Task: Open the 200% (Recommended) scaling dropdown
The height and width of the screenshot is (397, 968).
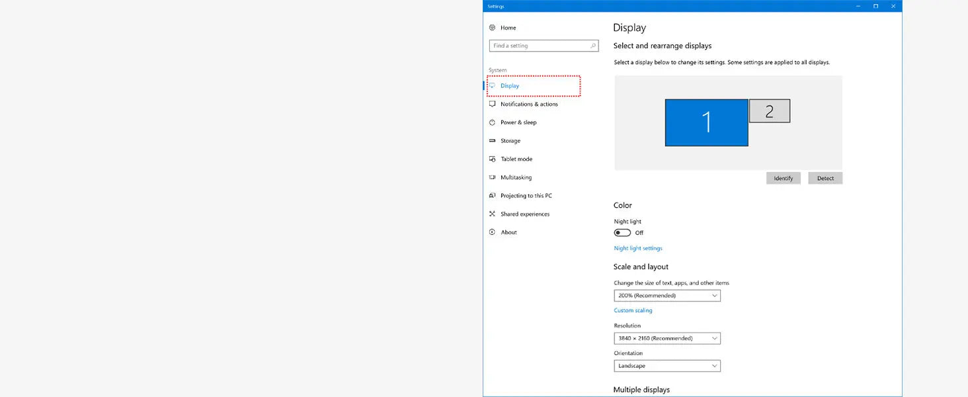Action: click(667, 296)
